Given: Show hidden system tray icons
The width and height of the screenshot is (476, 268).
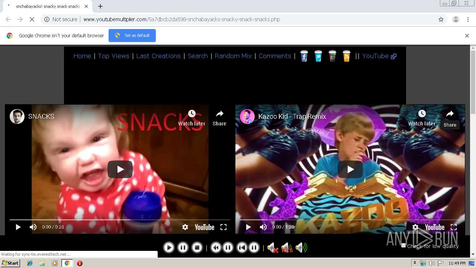Looking at the screenshot, I should coord(415,263).
